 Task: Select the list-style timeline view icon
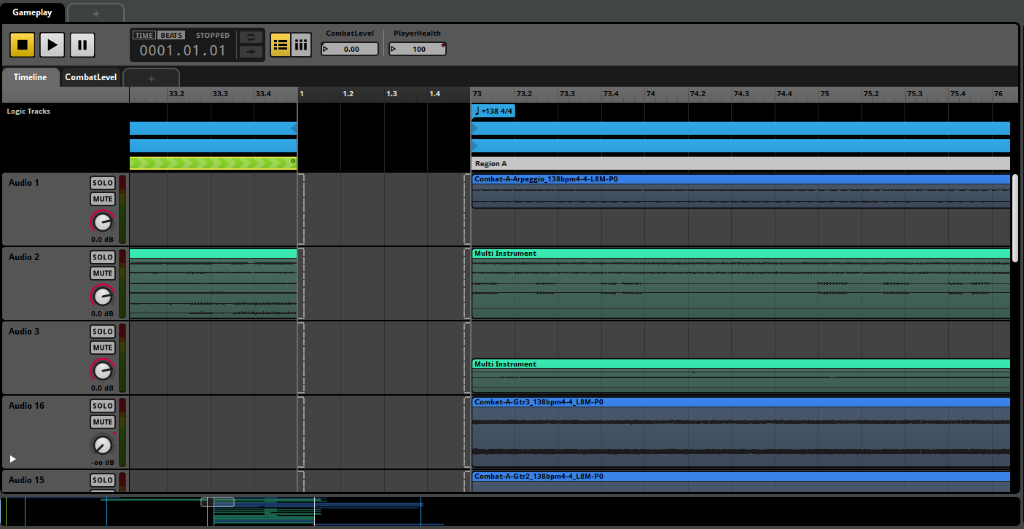pos(281,44)
